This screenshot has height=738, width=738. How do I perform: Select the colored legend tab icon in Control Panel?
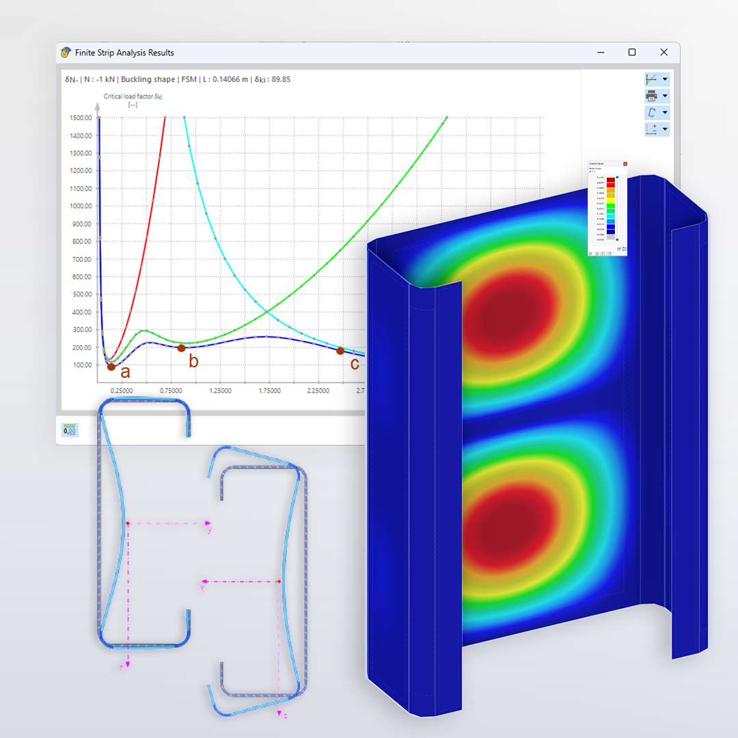pos(590,254)
